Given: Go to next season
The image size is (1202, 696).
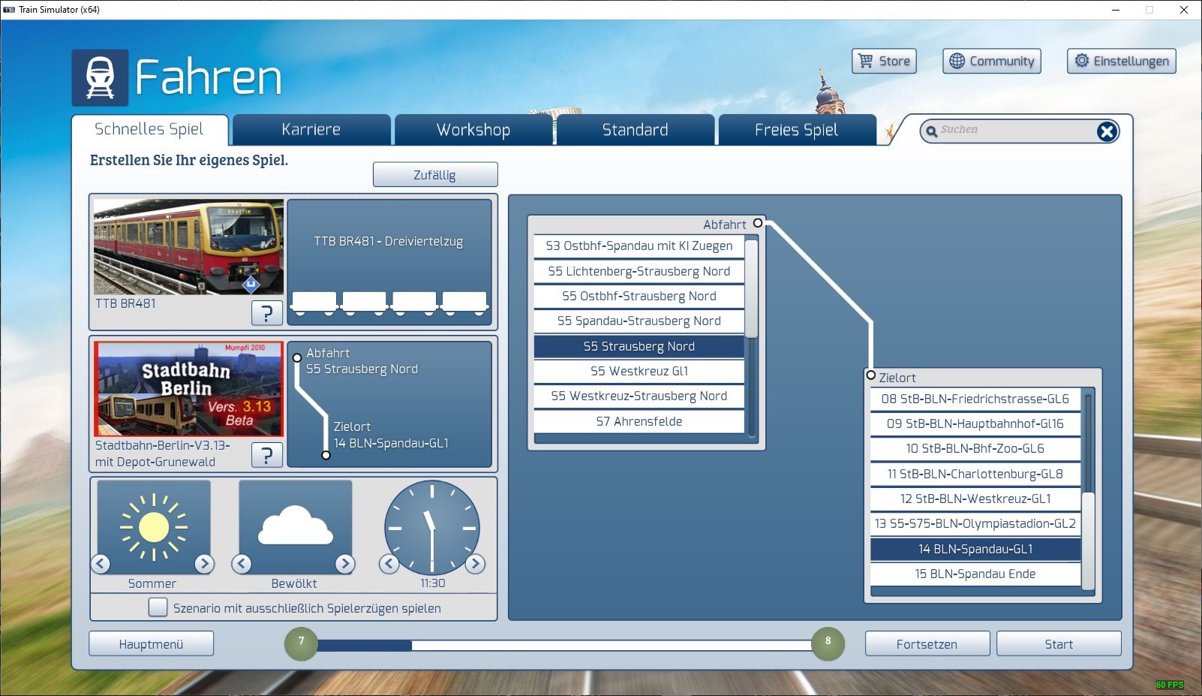Looking at the screenshot, I should click(204, 563).
